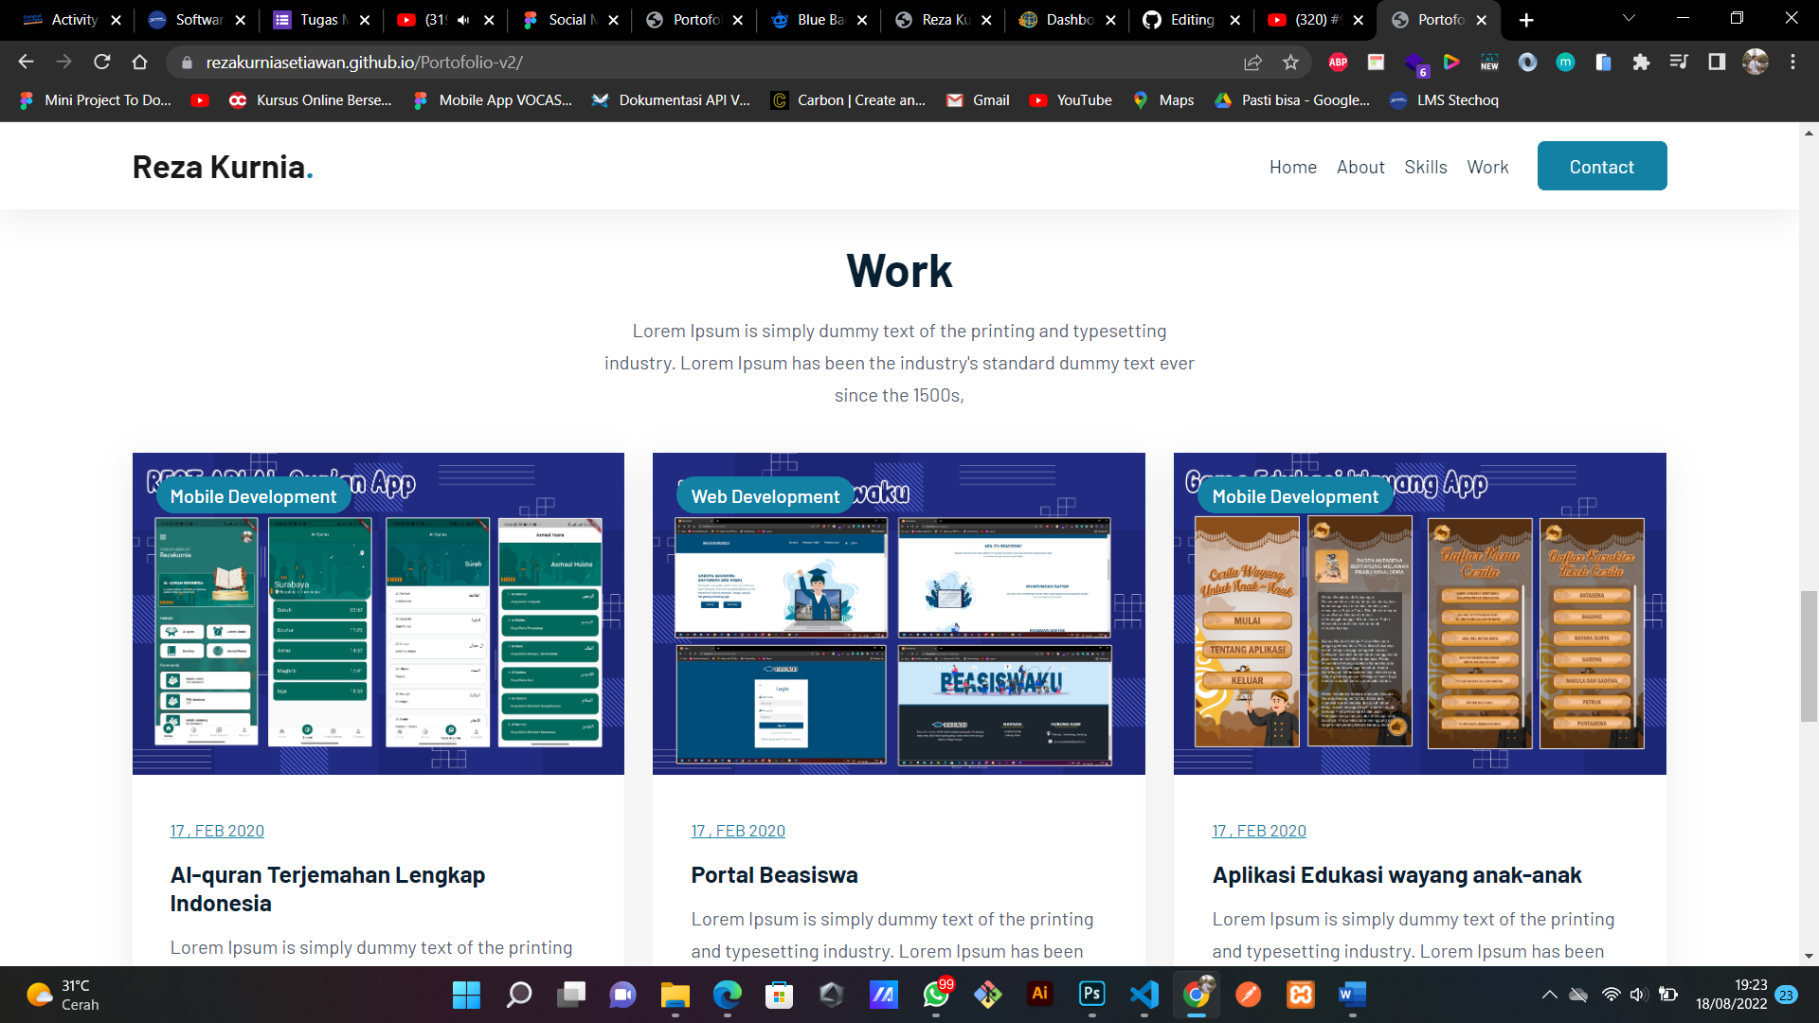Select the AdBlock Plus extension icon
This screenshot has width=1819, height=1023.
[1338, 62]
